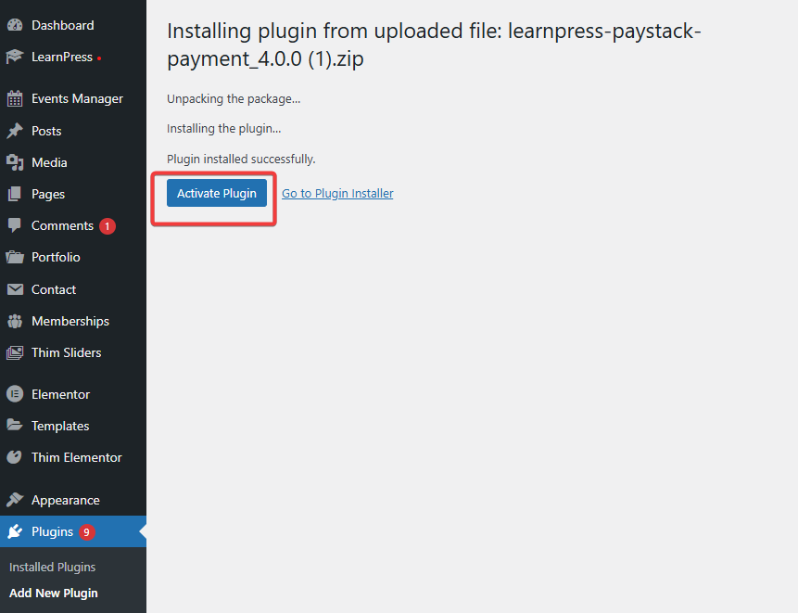
Task: Select the Memberships group icon
Action: click(x=15, y=321)
